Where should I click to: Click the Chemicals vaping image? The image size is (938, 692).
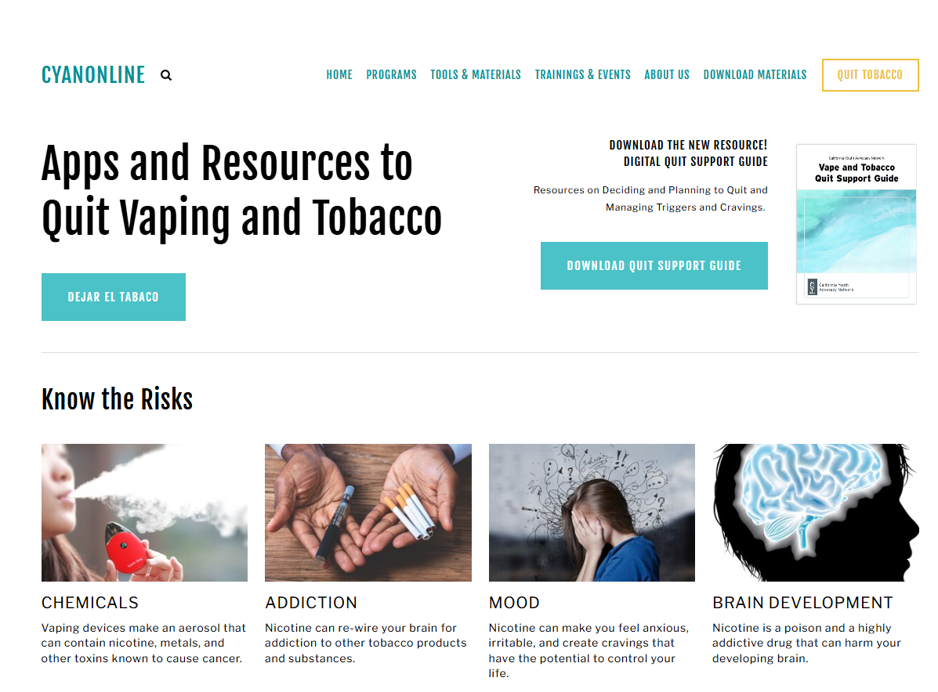point(144,513)
